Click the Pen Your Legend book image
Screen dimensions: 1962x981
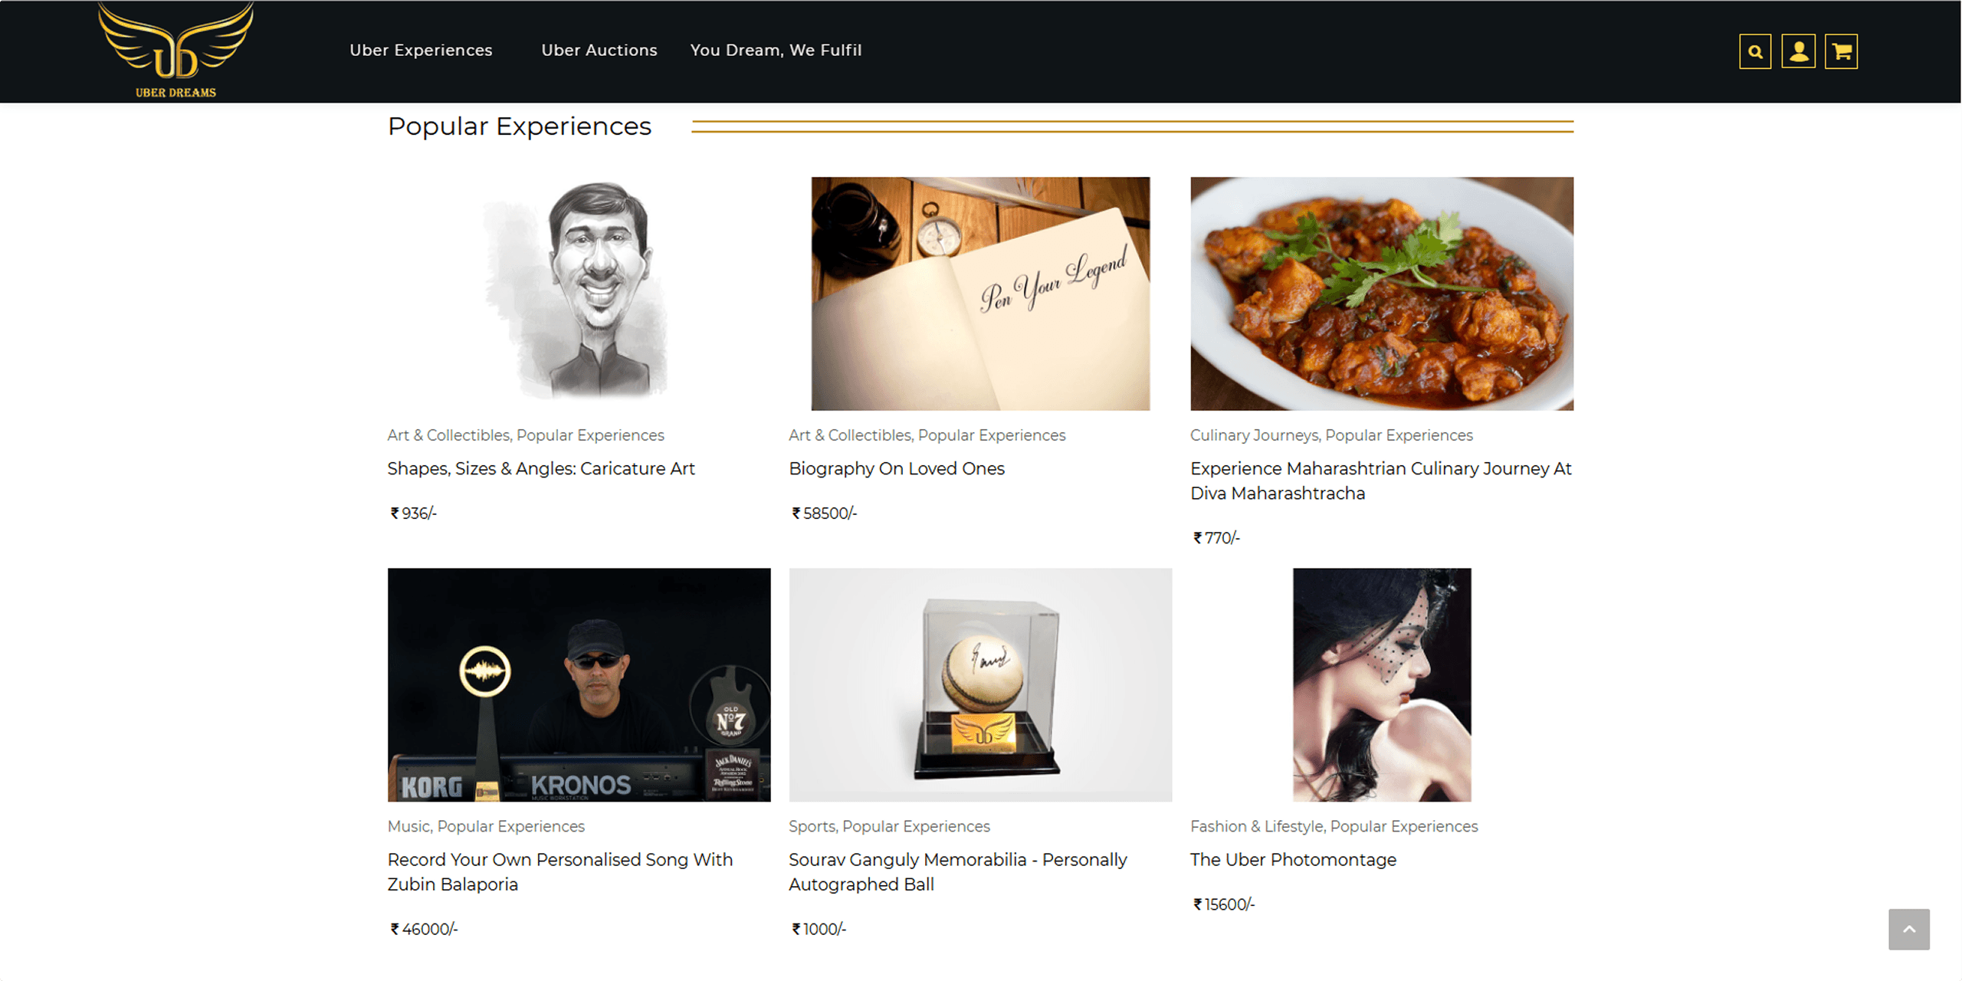tap(980, 294)
